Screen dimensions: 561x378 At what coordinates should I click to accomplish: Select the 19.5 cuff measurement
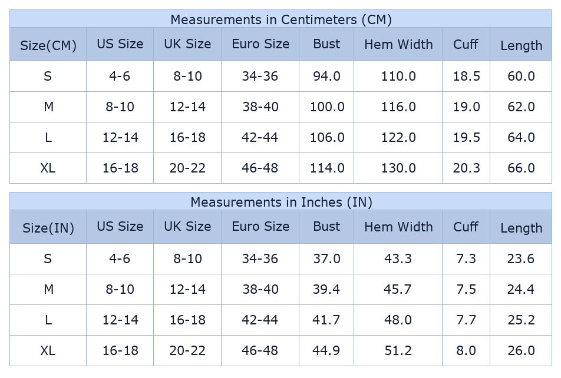[466, 137]
